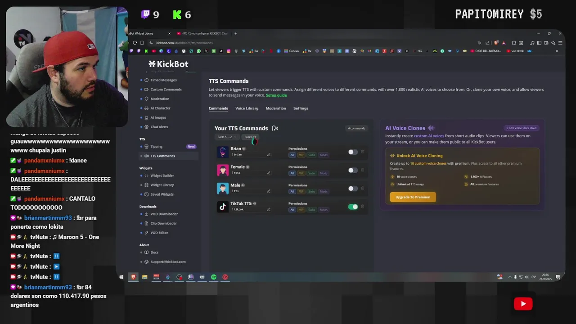This screenshot has height=324, width=576.
Task: Open VOD Editor in the sidebar
Action: [159, 233]
